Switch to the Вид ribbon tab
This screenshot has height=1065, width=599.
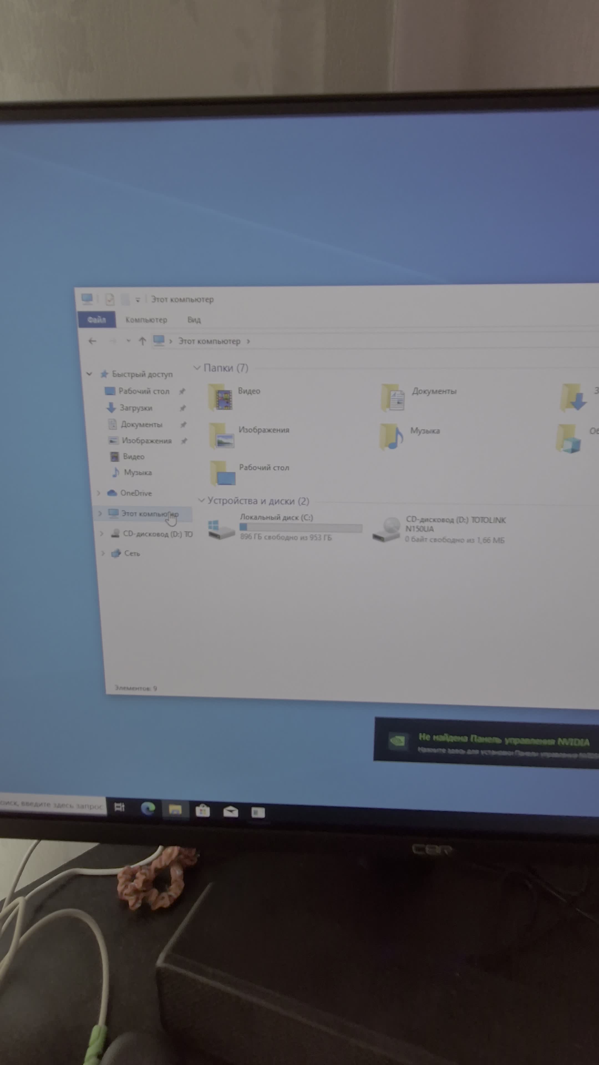point(194,319)
